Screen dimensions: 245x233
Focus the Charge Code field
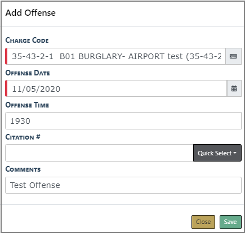(115, 56)
